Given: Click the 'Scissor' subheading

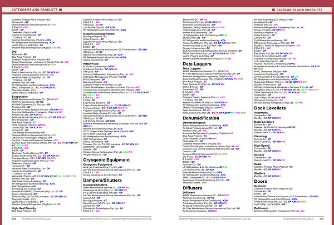Looking at the screenshot, I should tap(259, 155).
